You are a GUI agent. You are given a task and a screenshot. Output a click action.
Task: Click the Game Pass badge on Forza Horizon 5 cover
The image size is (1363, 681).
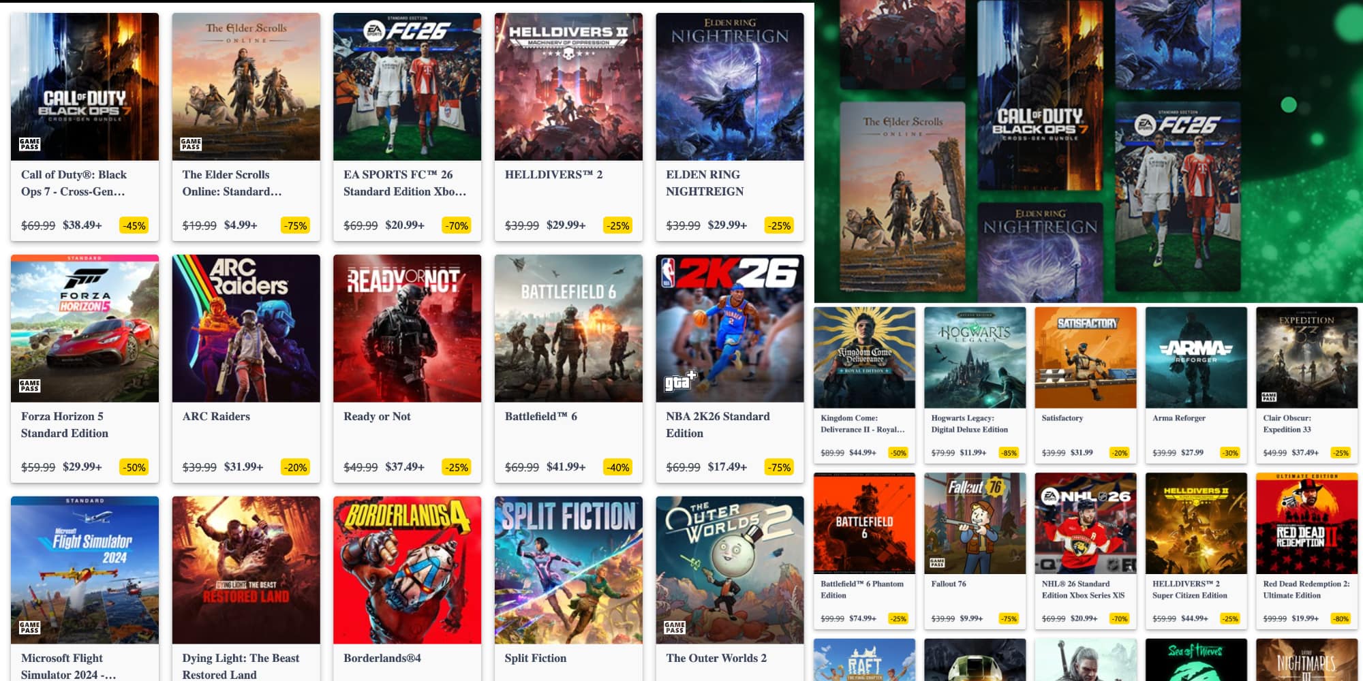pos(29,385)
